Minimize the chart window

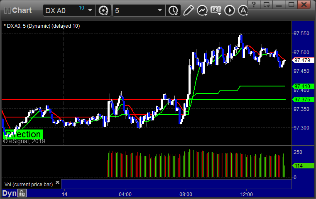279,5
